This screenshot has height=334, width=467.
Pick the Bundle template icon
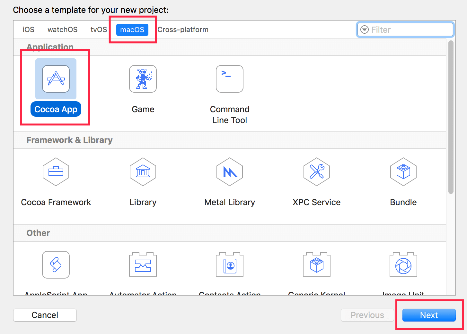(403, 172)
